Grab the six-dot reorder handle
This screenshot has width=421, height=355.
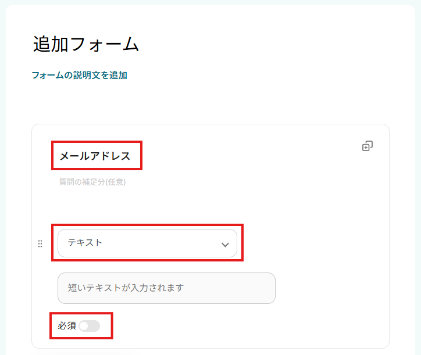(40, 244)
